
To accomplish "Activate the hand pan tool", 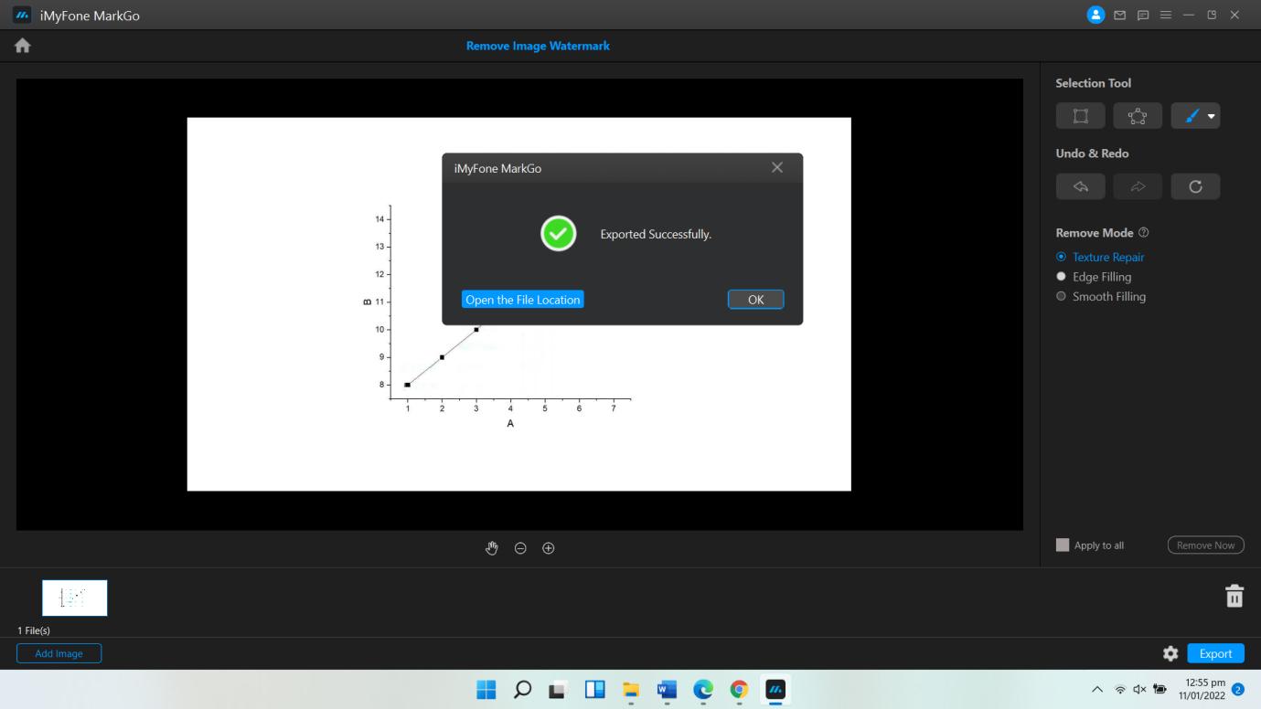I will [492, 548].
